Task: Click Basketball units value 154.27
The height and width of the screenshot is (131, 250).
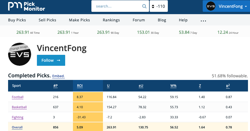Action: (112, 107)
